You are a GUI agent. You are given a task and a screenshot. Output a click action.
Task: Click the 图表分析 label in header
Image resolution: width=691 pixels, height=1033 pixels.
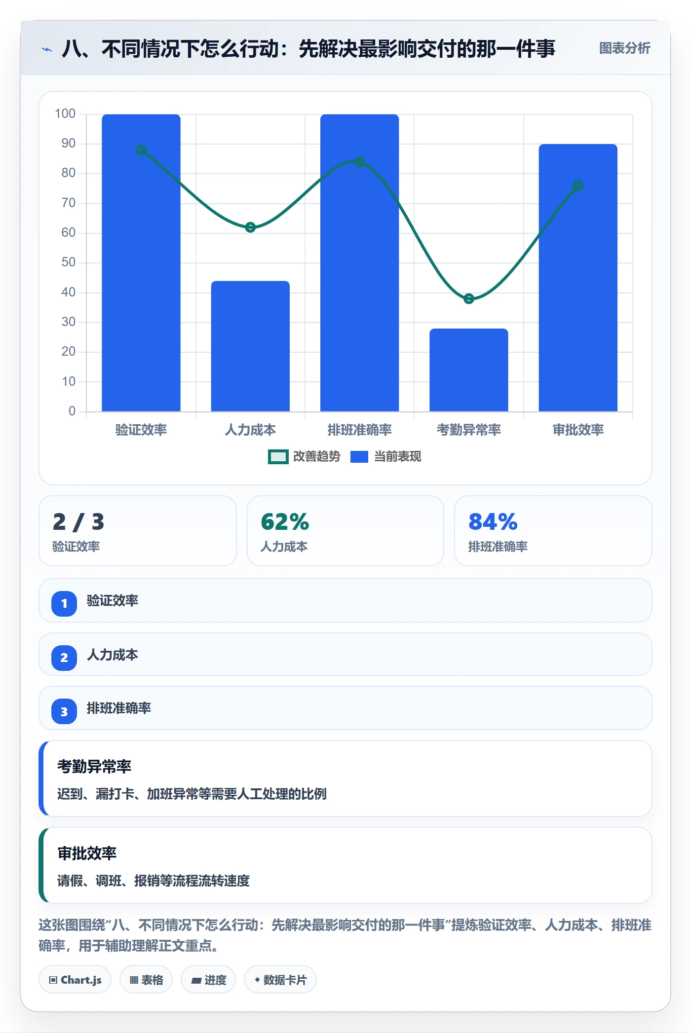point(624,48)
